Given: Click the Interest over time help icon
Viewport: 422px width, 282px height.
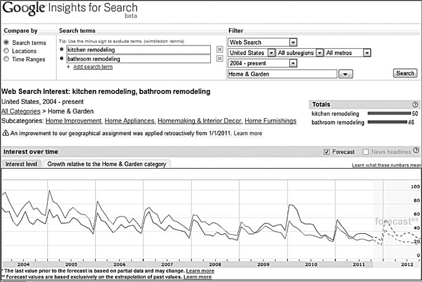Looking at the screenshot, I should click(x=416, y=151).
